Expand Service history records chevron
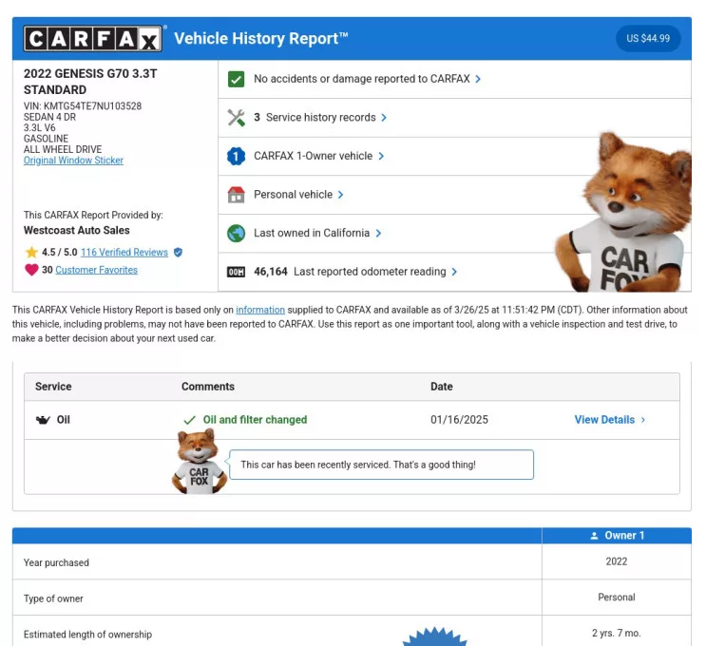This screenshot has width=706, height=646. tap(384, 118)
